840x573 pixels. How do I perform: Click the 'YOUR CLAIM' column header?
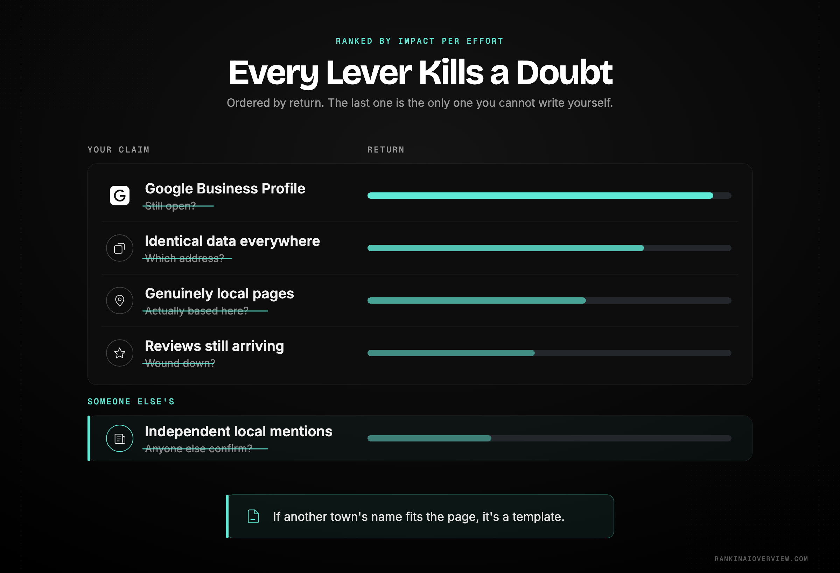click(119, 150)
